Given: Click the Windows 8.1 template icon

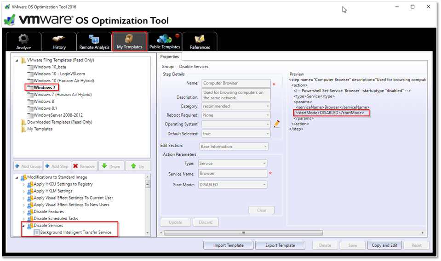Looking at the screenshot, I should (x=30, y=108).
